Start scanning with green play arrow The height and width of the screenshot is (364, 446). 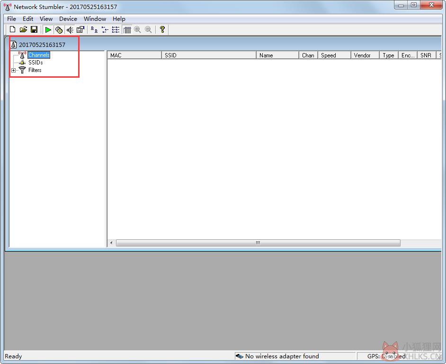point(48,29)
